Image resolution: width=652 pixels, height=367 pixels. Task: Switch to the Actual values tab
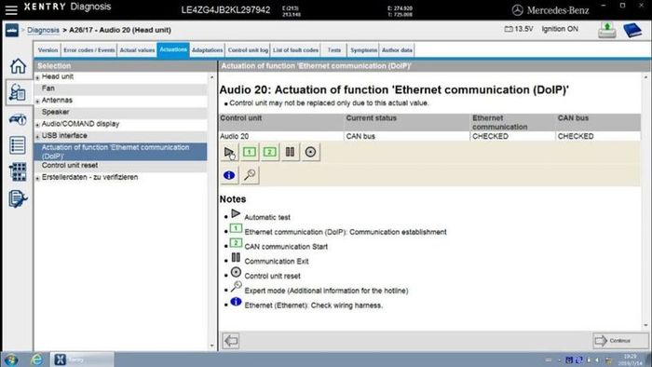click(x=137, y=50)
